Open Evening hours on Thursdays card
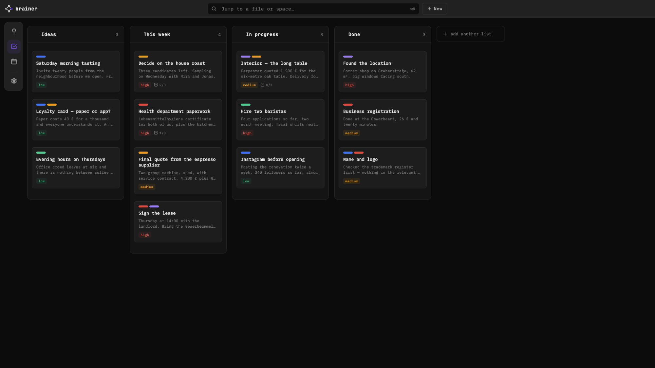 76,168
